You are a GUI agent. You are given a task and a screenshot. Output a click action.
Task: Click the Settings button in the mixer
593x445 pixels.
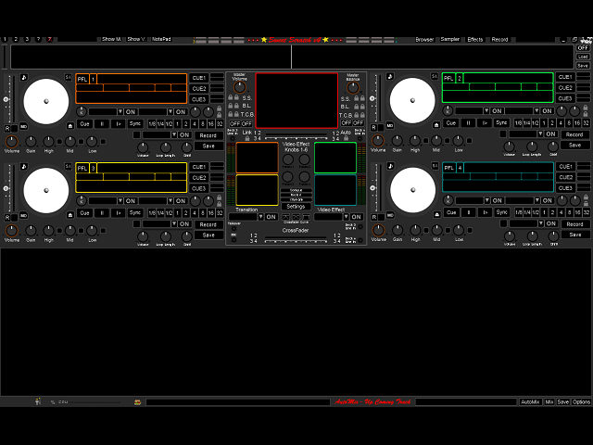[296, 207]
